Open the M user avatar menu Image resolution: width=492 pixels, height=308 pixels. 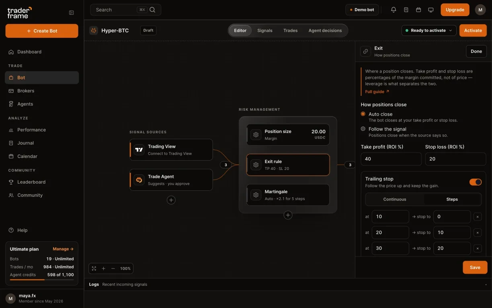coord(480,10)
